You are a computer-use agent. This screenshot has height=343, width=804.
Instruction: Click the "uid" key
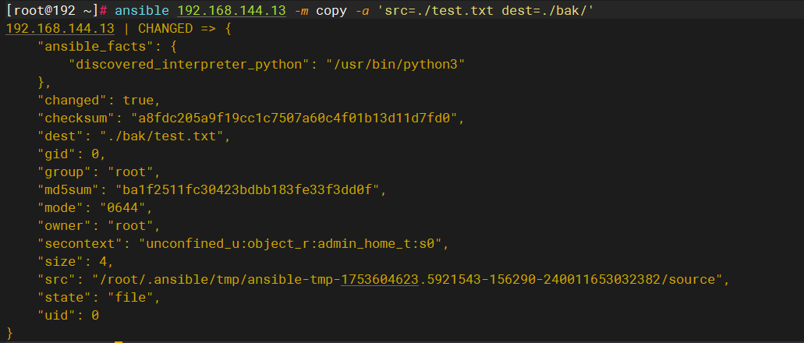click(x=58, y=315)
